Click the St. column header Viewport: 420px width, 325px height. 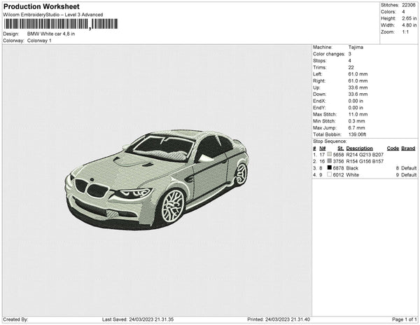[340, 148]
